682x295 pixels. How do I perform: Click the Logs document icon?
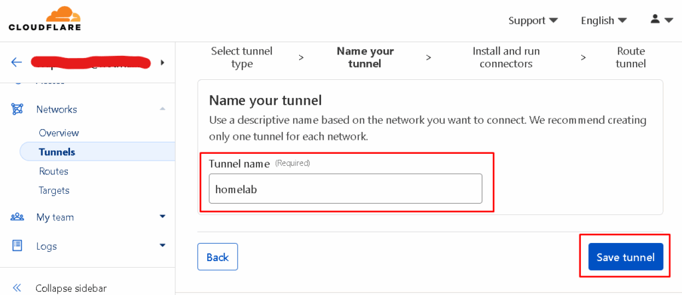17,246
